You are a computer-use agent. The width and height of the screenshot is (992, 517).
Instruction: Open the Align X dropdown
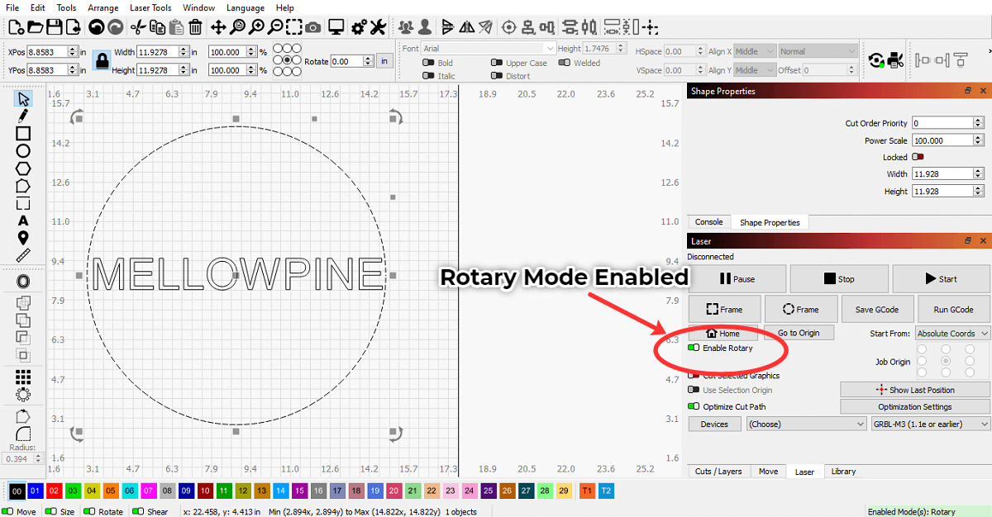[755, 51]
